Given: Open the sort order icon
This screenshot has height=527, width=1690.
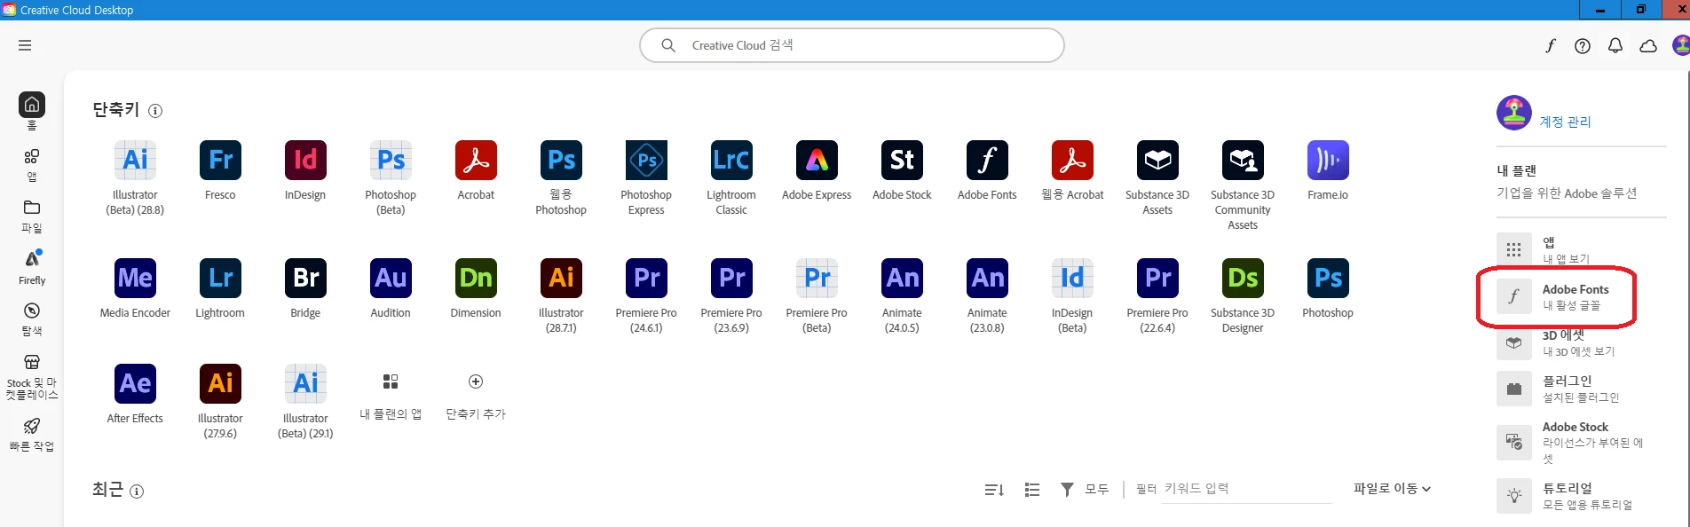Looking at the screenshot, I should pos(994,490).
